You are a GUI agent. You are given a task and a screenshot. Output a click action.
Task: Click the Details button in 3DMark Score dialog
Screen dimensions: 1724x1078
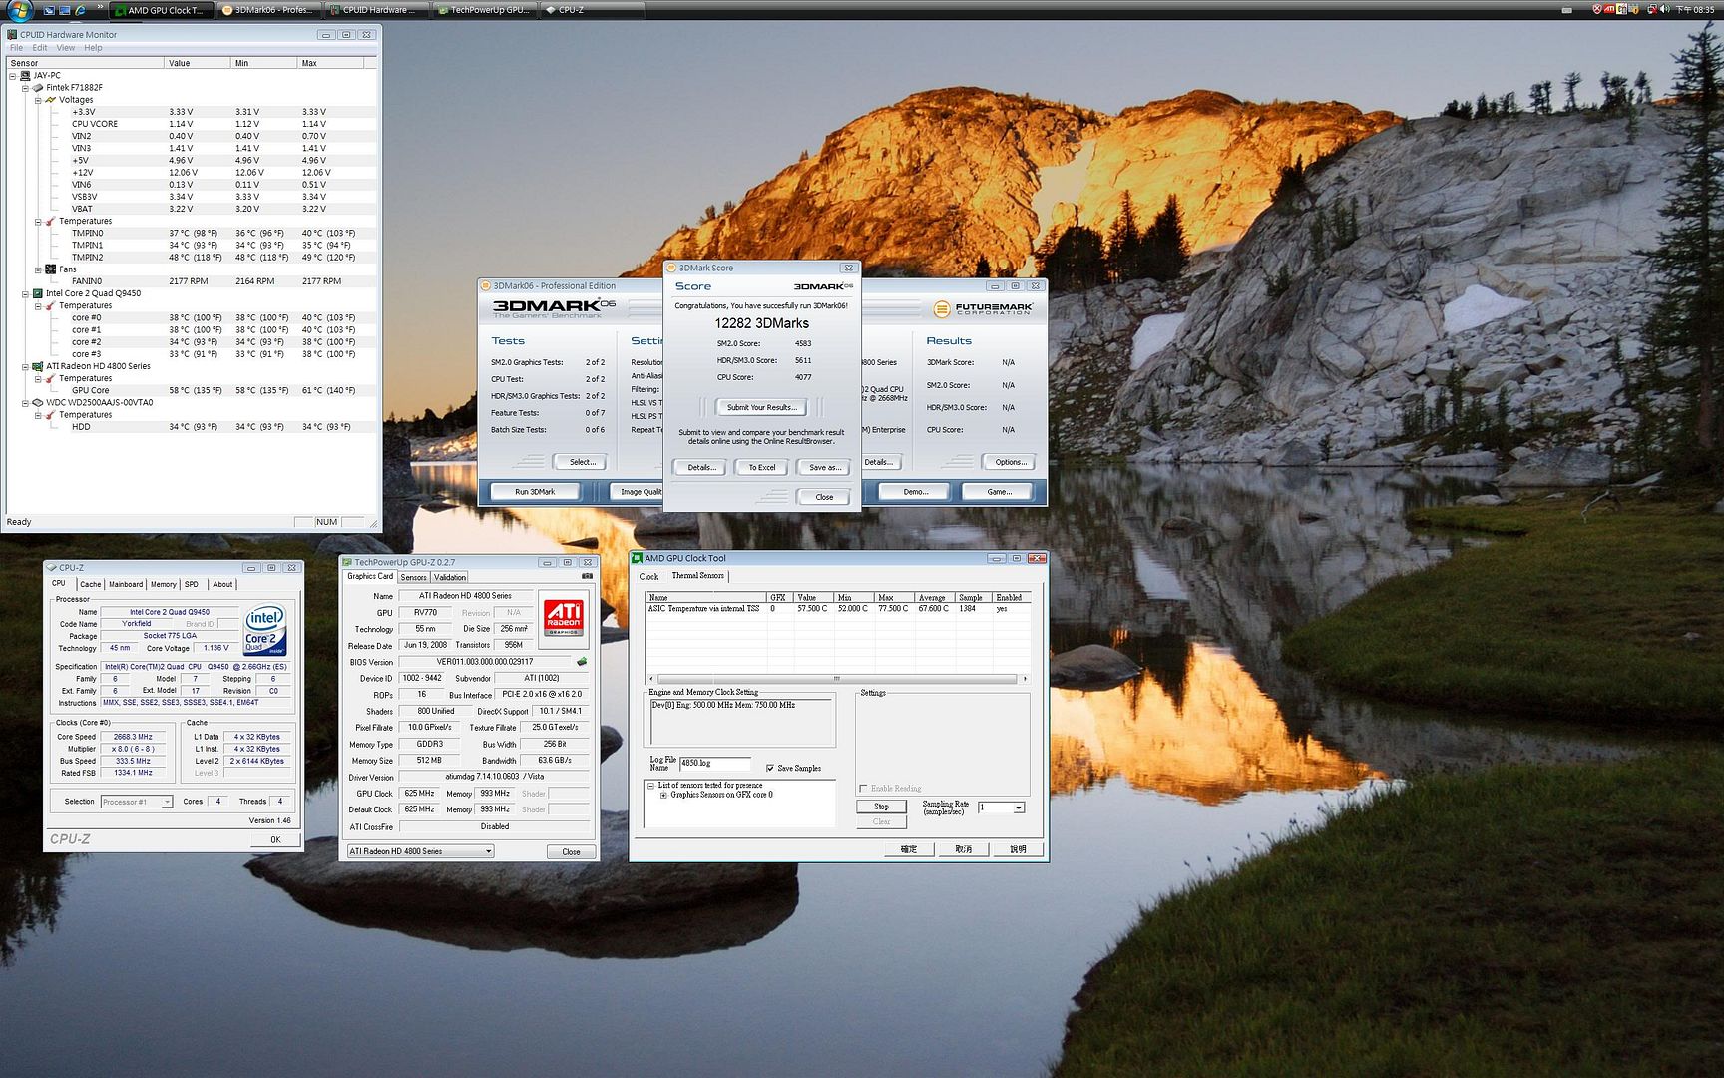tap(701, 467)
